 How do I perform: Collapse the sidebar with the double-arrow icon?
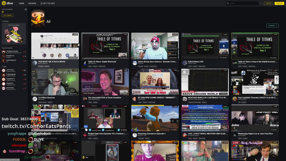[x=25, y=9]
